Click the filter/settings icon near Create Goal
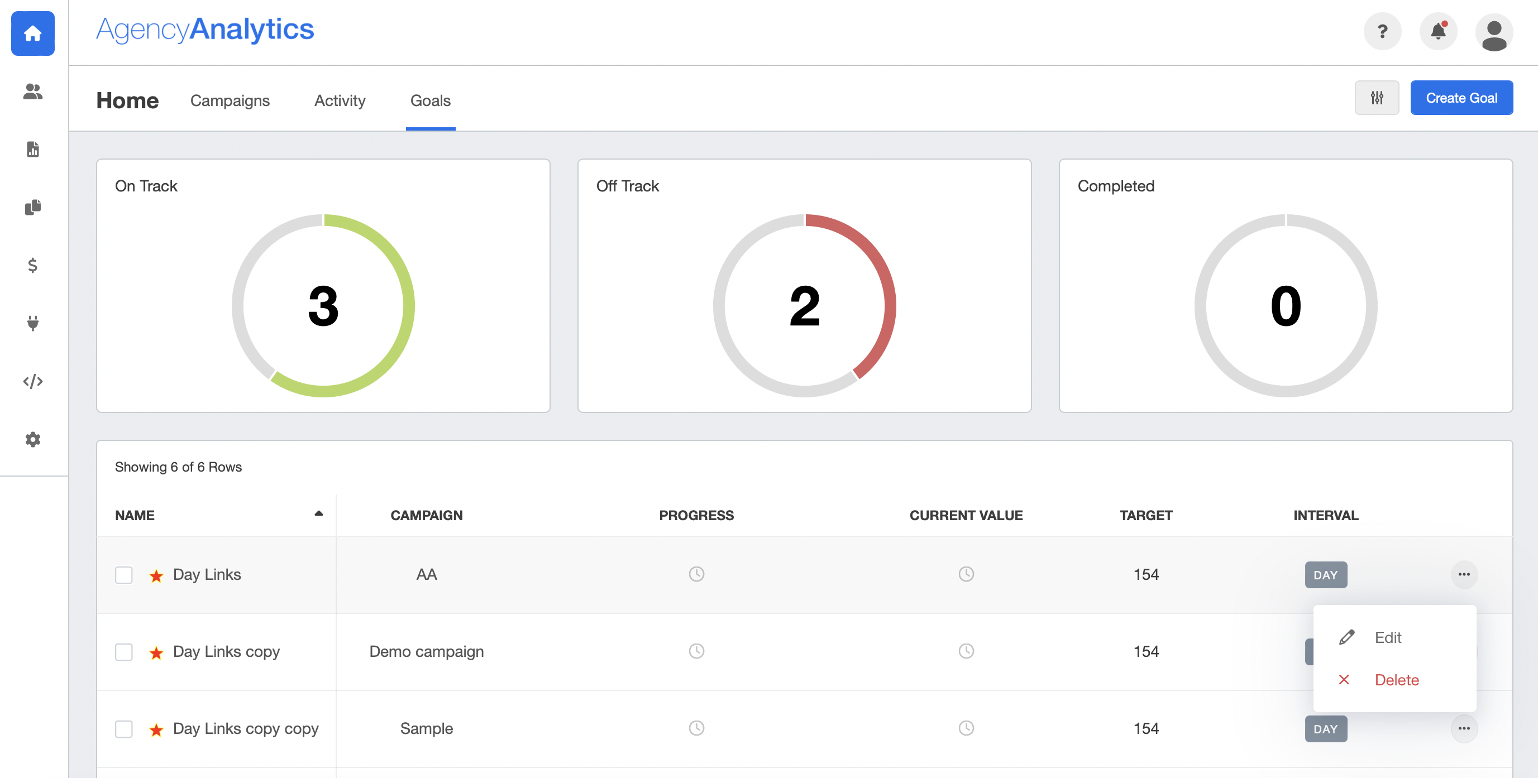Image resolution: width=1538 pixels, height=778 pixels. pos(1378,97)
